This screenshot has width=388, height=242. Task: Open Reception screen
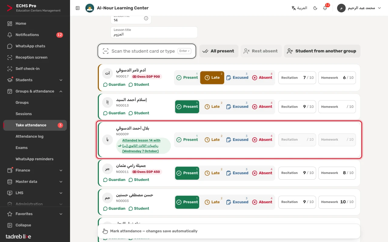point(35,57)
